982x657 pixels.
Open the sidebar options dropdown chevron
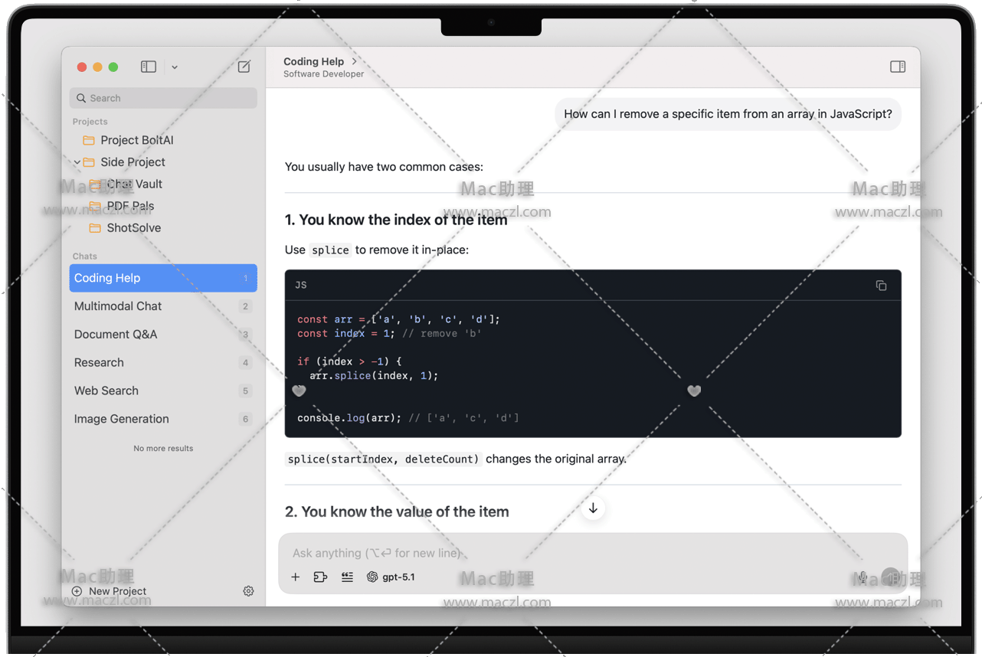point(175,67)
